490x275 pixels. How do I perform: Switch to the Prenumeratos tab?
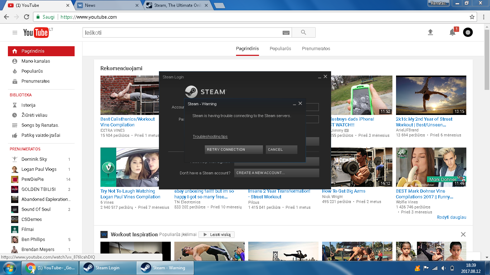click(316, 49)
